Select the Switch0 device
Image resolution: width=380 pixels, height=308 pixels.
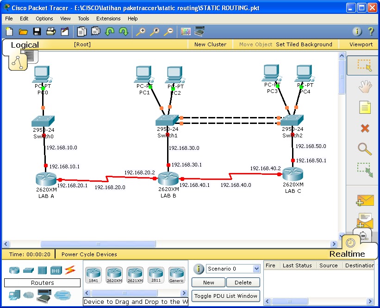click(x=43, y=121)
